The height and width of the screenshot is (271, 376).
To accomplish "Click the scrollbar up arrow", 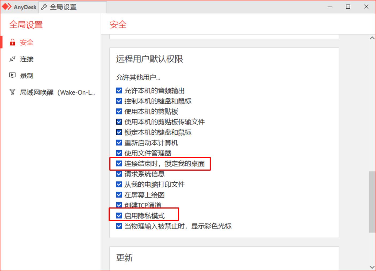I will tap(372, 38).
